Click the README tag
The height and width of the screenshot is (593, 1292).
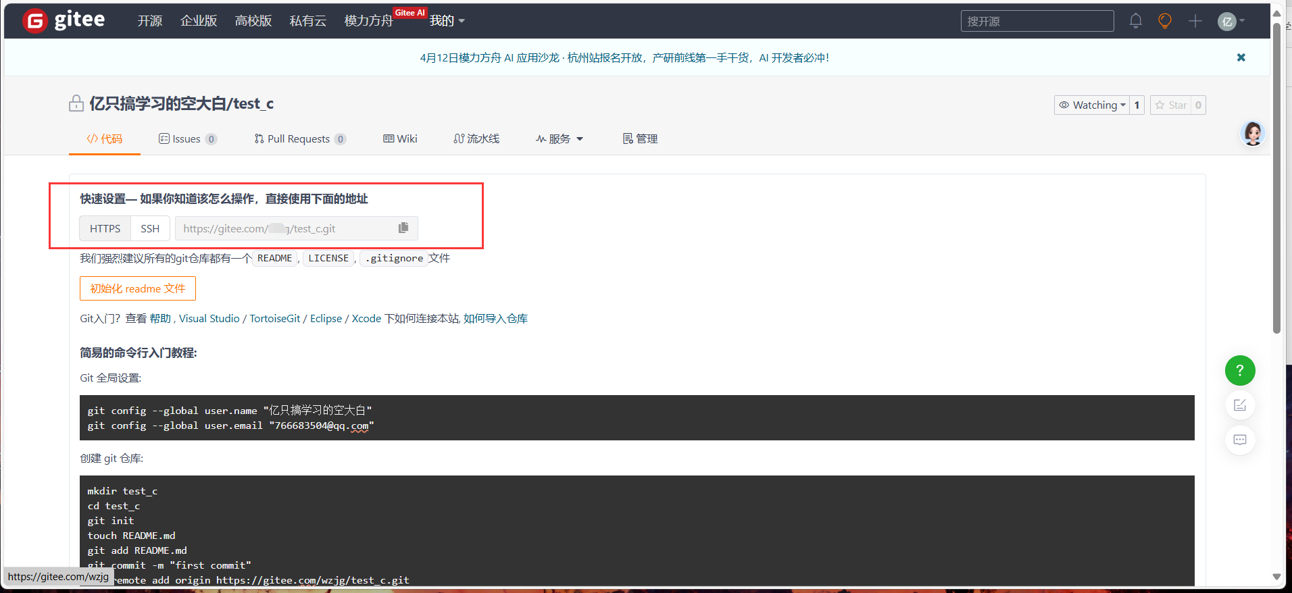[x=274, y=258]
